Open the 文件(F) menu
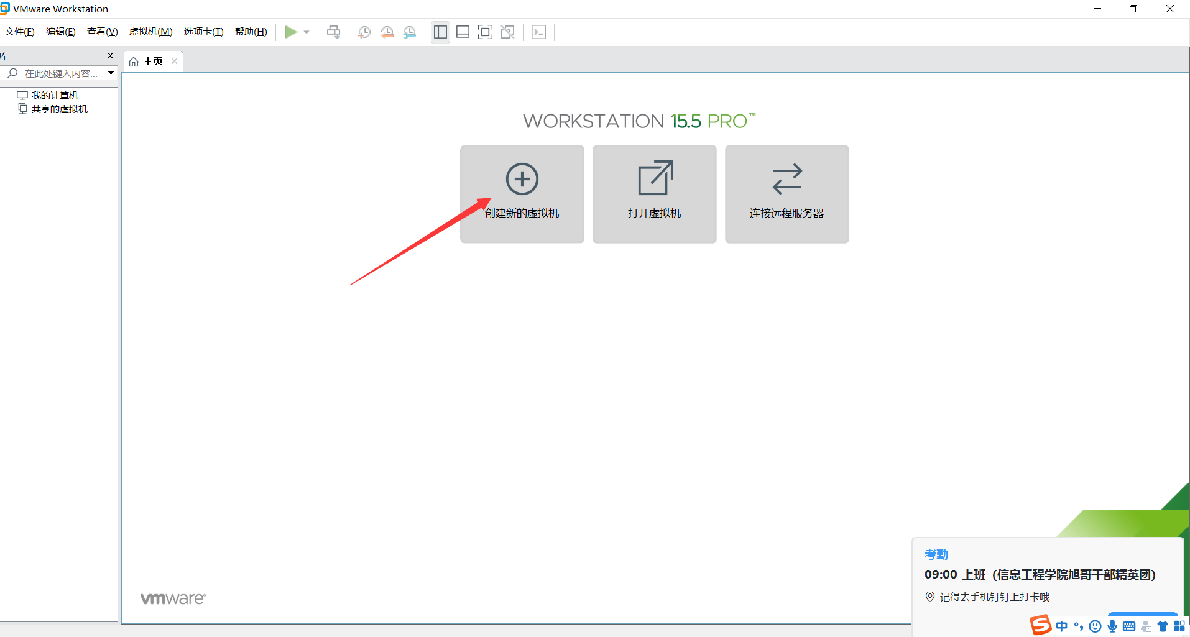Screen dimensions: 1190x637 [x=20, y=32]
